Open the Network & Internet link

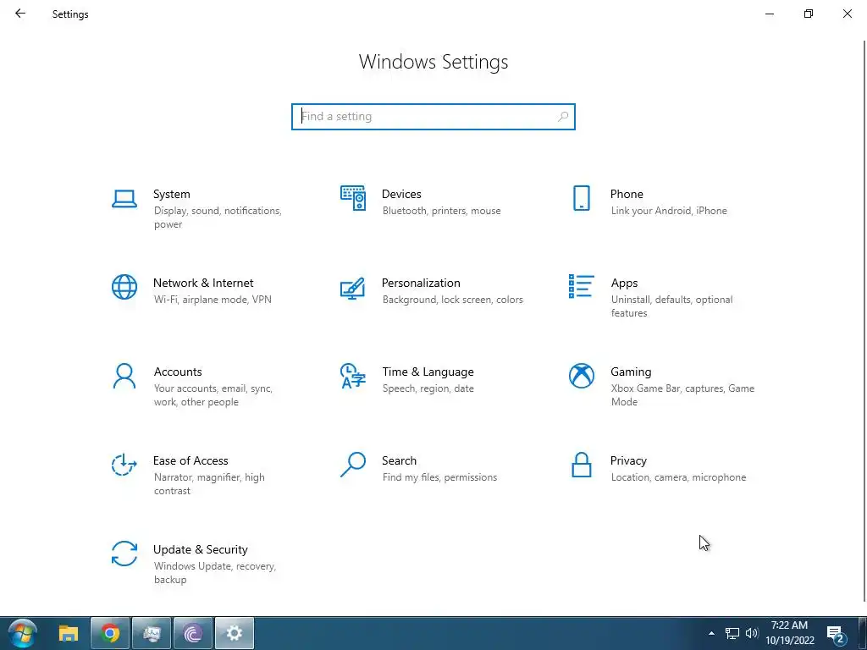203,283
